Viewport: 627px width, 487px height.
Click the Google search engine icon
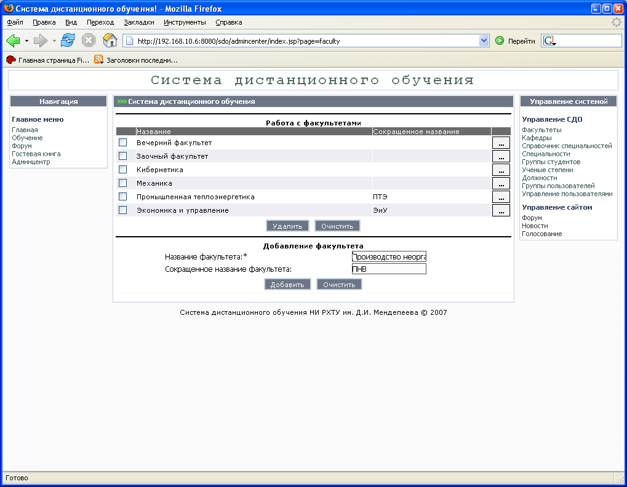pos(550,41)
